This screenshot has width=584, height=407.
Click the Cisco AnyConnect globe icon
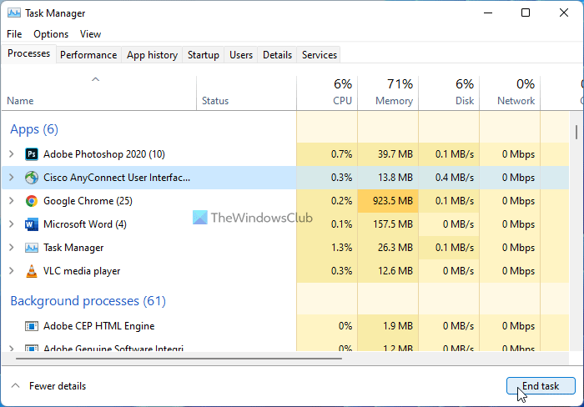32,178
